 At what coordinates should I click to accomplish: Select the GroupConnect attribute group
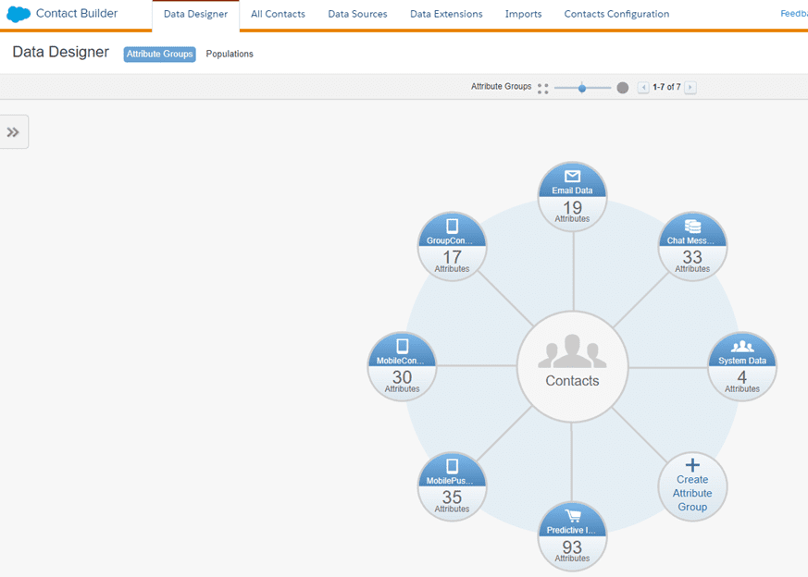[452, 246]
